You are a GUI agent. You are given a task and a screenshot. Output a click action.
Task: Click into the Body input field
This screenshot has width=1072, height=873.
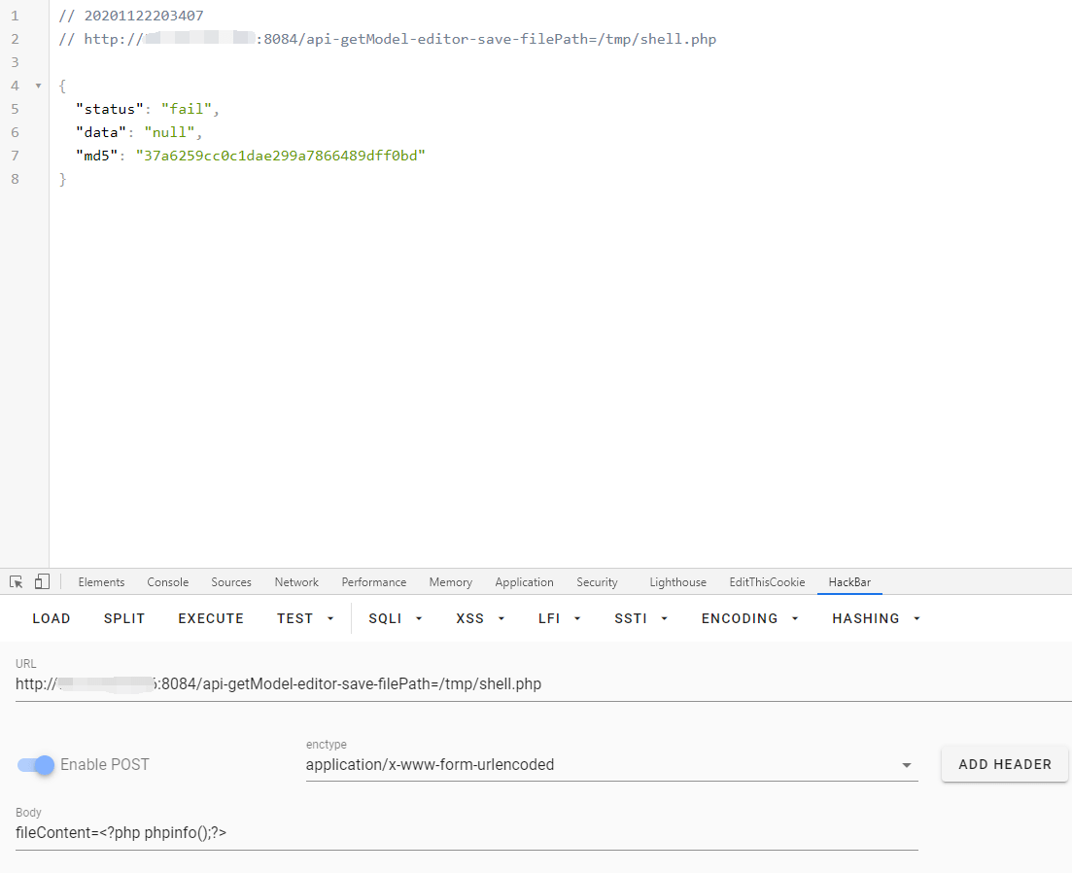click(467, 833)
